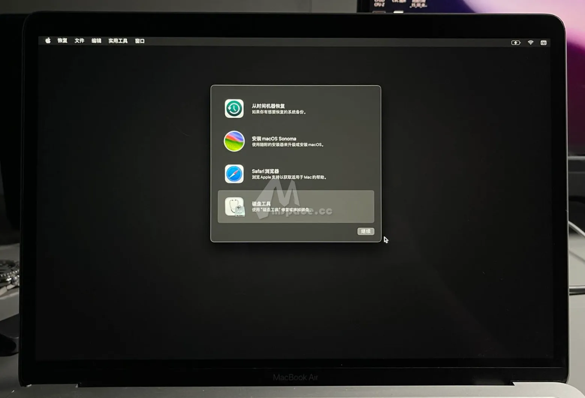Open the Apple logo menu
The width and height of the screenshot is (585, 398).
coord(48,41)
